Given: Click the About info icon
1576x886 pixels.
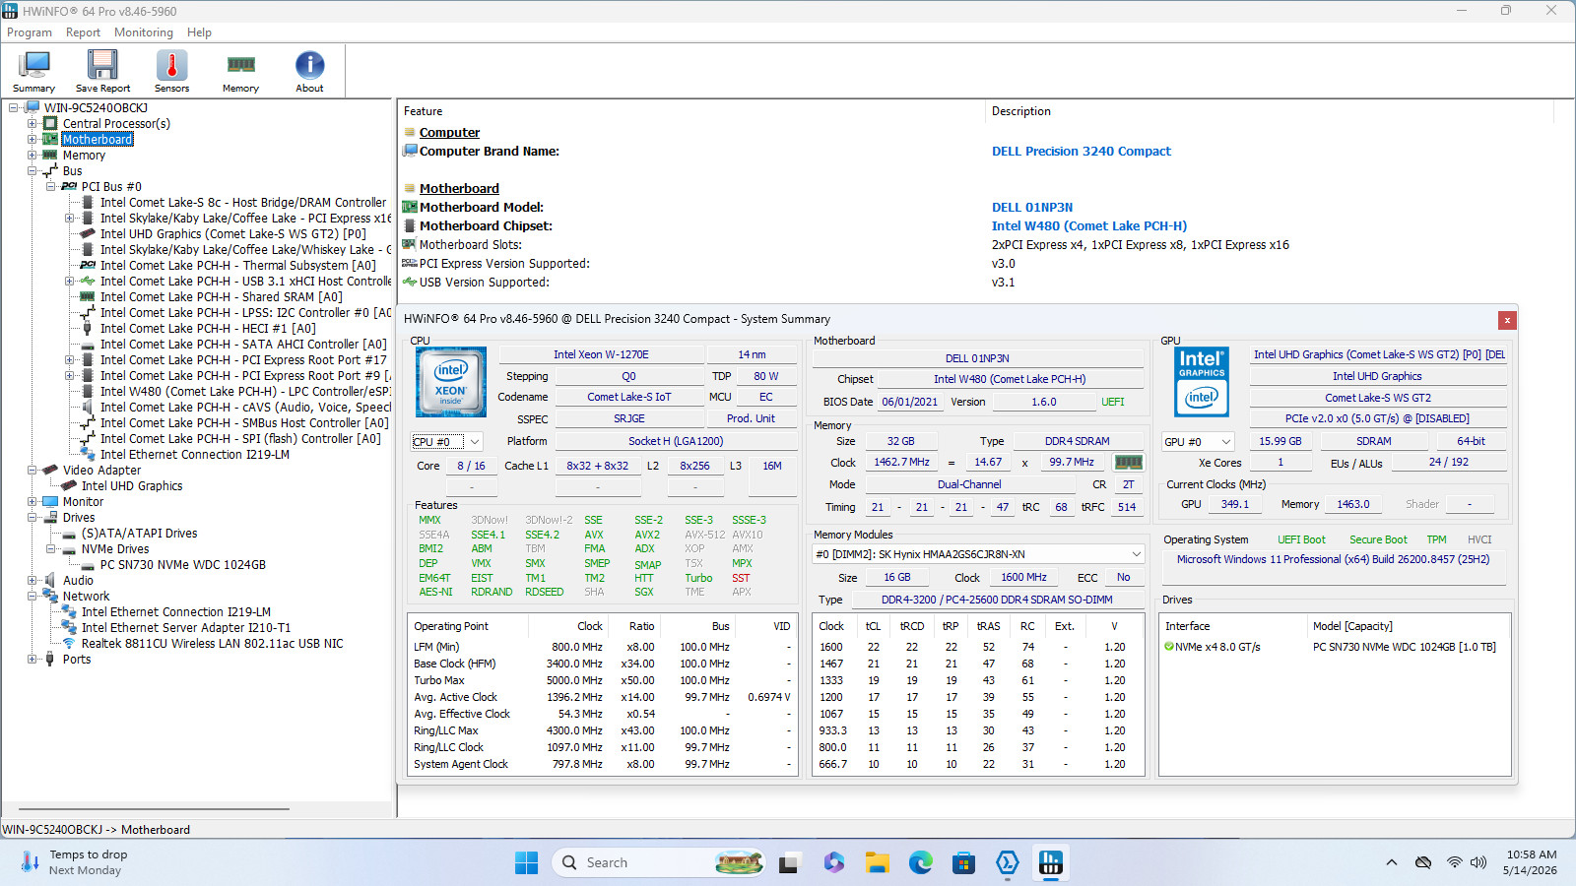Looking at the screenshot, I should (x=309, y=71).
